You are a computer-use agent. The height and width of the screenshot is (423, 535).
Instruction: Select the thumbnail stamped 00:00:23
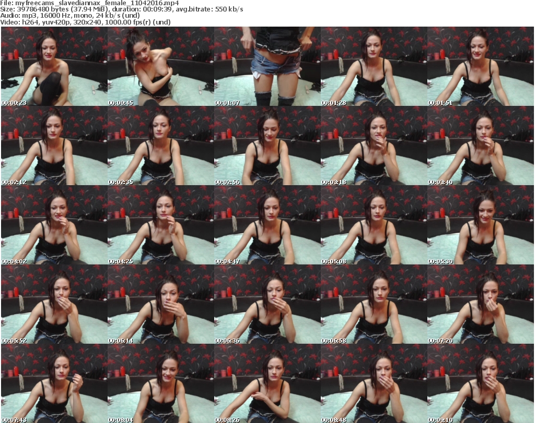click(x=54, y=66)
